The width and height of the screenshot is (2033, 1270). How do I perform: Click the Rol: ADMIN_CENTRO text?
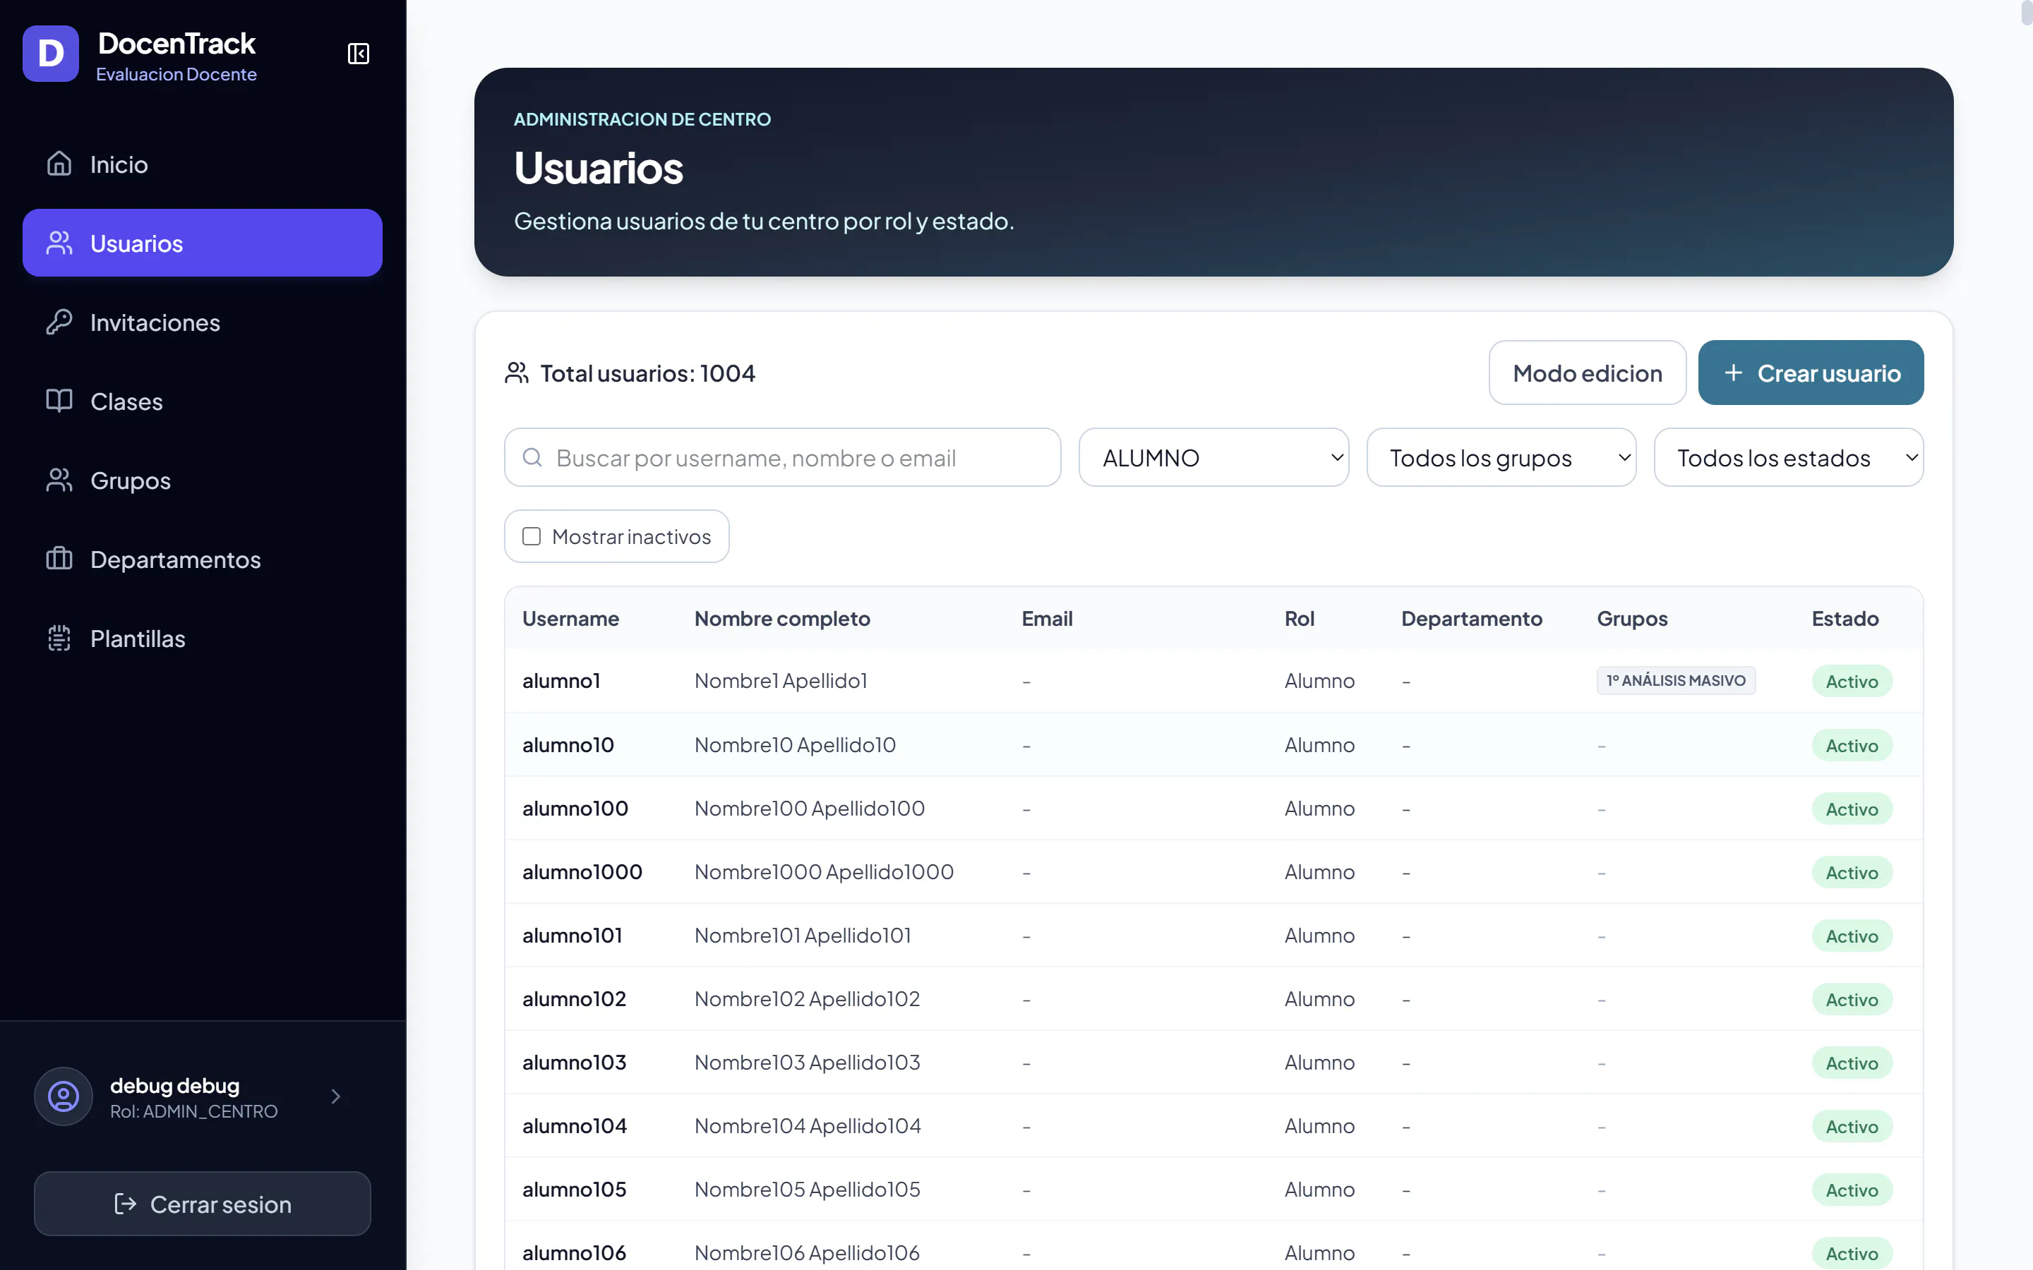[x=193, y=1111]
